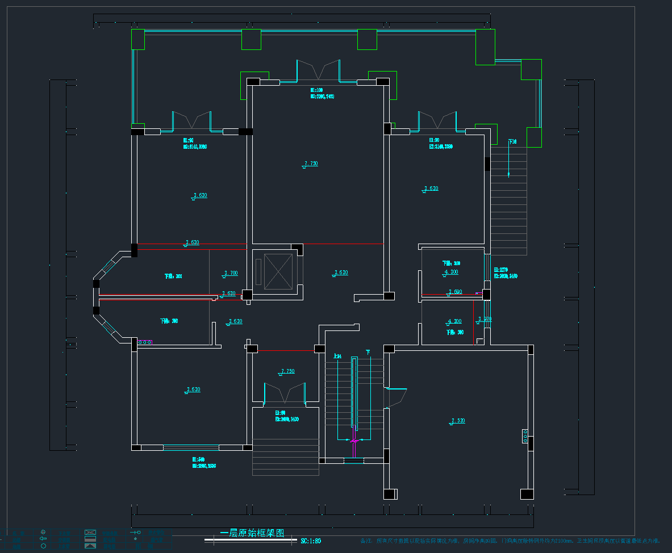Select the 上24 label on the interior staircase
Image resolution: width=672 pixels, height=553 pixels.
pyautogui.click(x=337, y=357)
